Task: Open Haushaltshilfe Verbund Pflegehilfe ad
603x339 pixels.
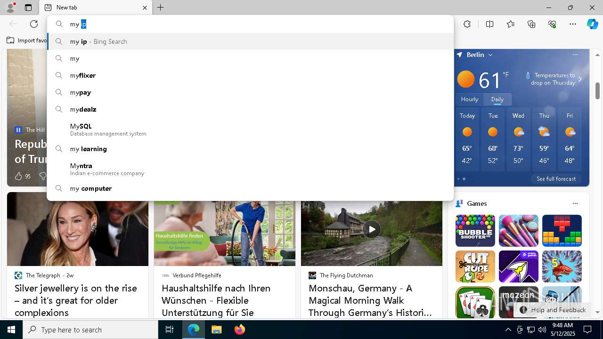Action: 216,300
